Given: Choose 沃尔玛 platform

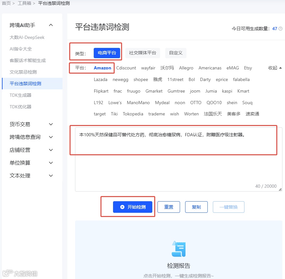Looking at the screenshot, I should point(167,68).
